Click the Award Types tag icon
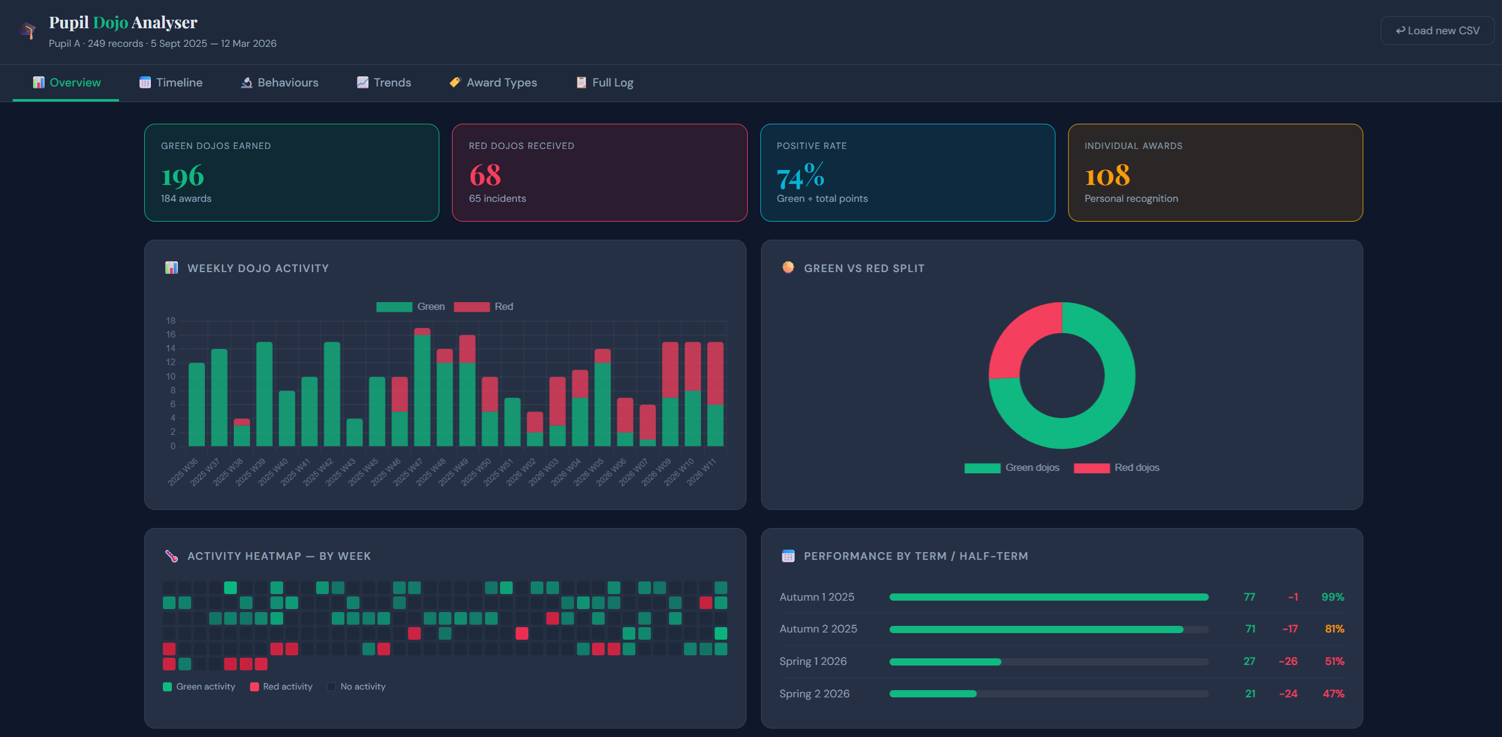 point(455,82)
